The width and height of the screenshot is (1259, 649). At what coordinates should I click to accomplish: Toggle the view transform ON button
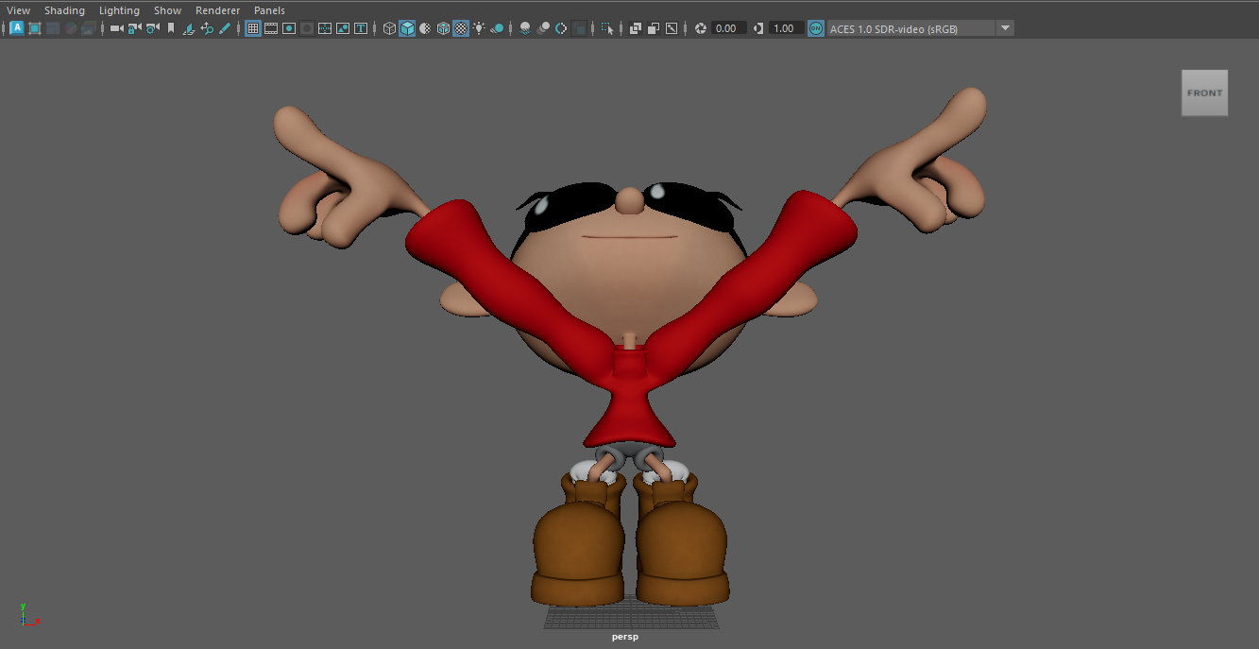click(816, 28)
